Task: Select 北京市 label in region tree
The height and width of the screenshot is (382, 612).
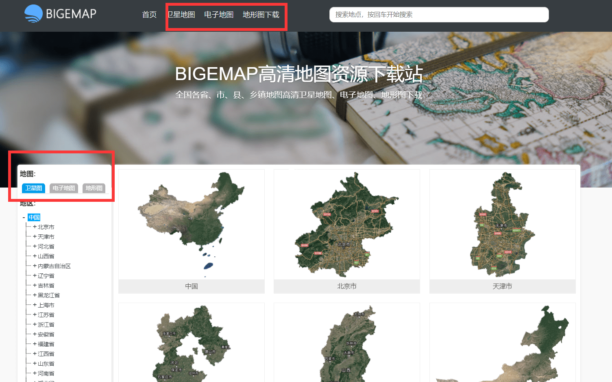Action: click(46, 227)
